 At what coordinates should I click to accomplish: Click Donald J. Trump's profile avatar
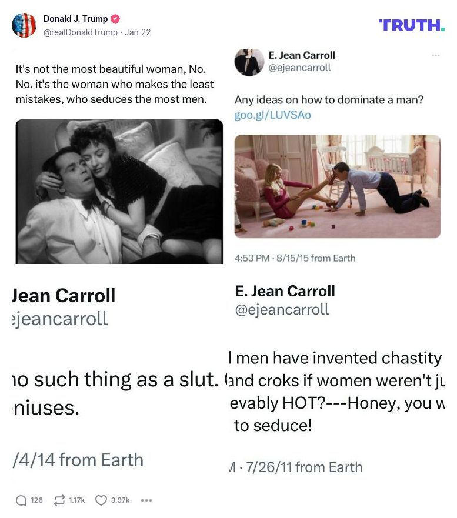[x=24, y=25]
